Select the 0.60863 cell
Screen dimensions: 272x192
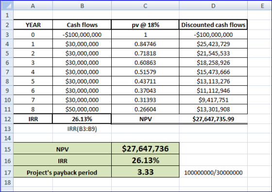click(145, 63)
